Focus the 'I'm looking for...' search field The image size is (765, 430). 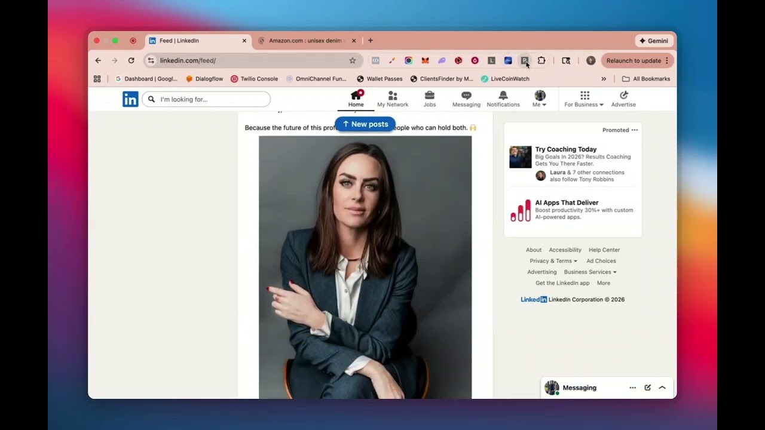206,99
